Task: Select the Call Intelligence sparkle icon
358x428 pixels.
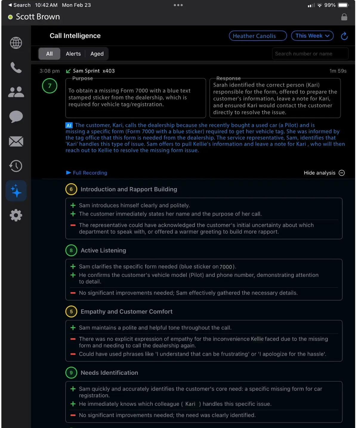Action: (x=16, y=191)
